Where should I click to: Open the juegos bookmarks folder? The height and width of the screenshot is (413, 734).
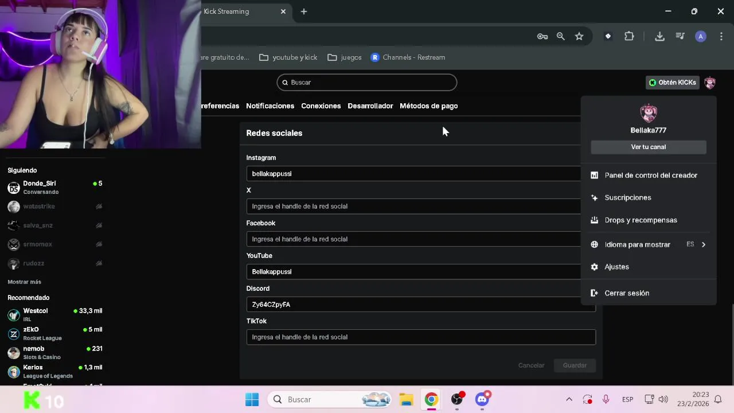345,57
